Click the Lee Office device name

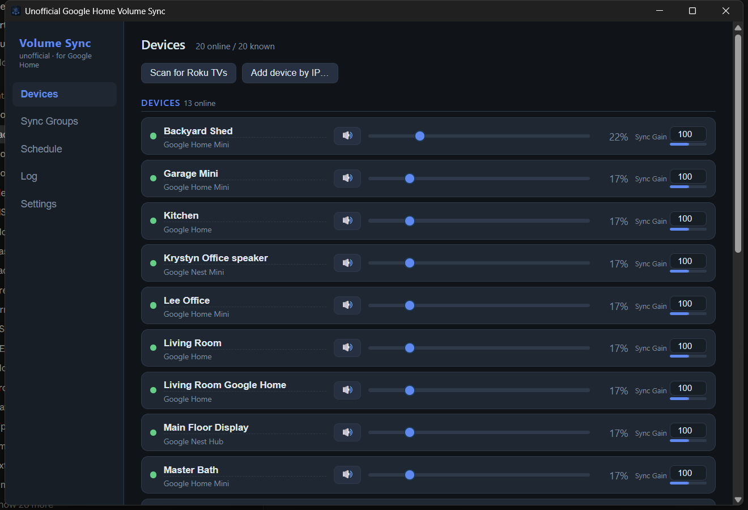pos(187,300)
